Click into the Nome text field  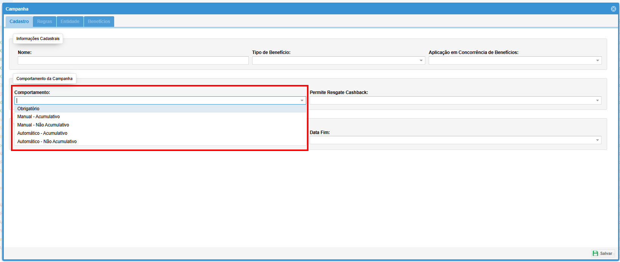(133, 60)
